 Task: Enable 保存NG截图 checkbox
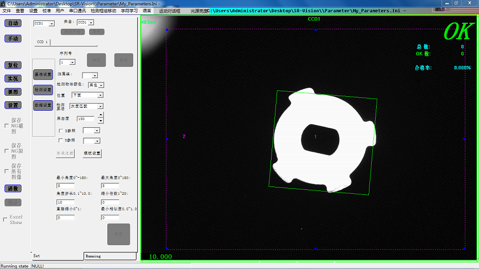click(6, 126)
